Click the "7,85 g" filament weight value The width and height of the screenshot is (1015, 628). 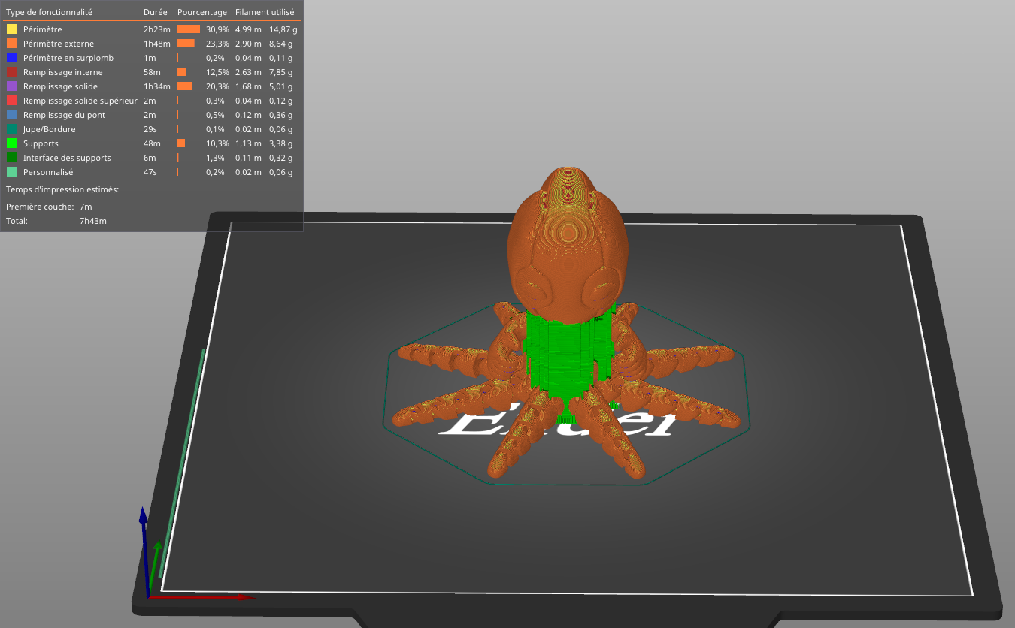pos(281,72)
